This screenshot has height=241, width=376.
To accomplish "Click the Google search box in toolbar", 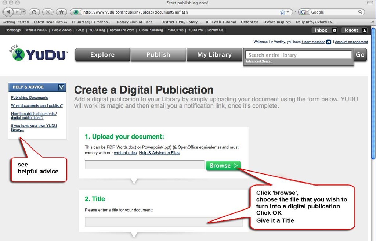I will (334, 12).
